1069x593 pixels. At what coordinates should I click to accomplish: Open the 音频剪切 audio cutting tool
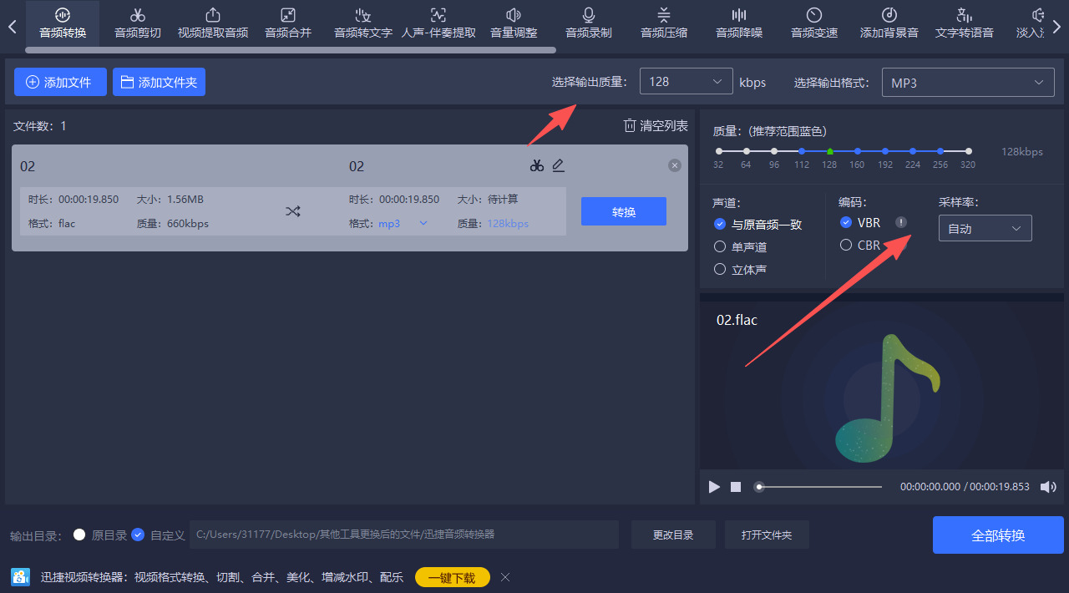tap(138, 23)
